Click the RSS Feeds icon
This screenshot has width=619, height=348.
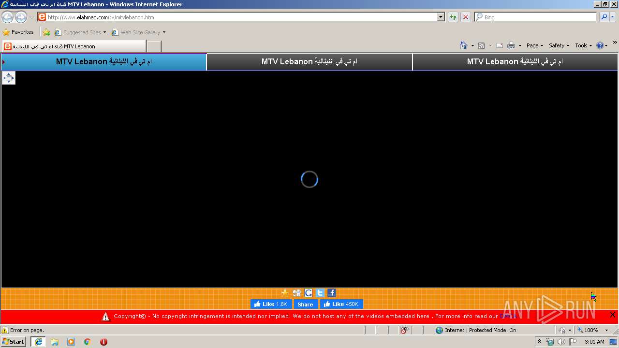click(x=481, y=45)
